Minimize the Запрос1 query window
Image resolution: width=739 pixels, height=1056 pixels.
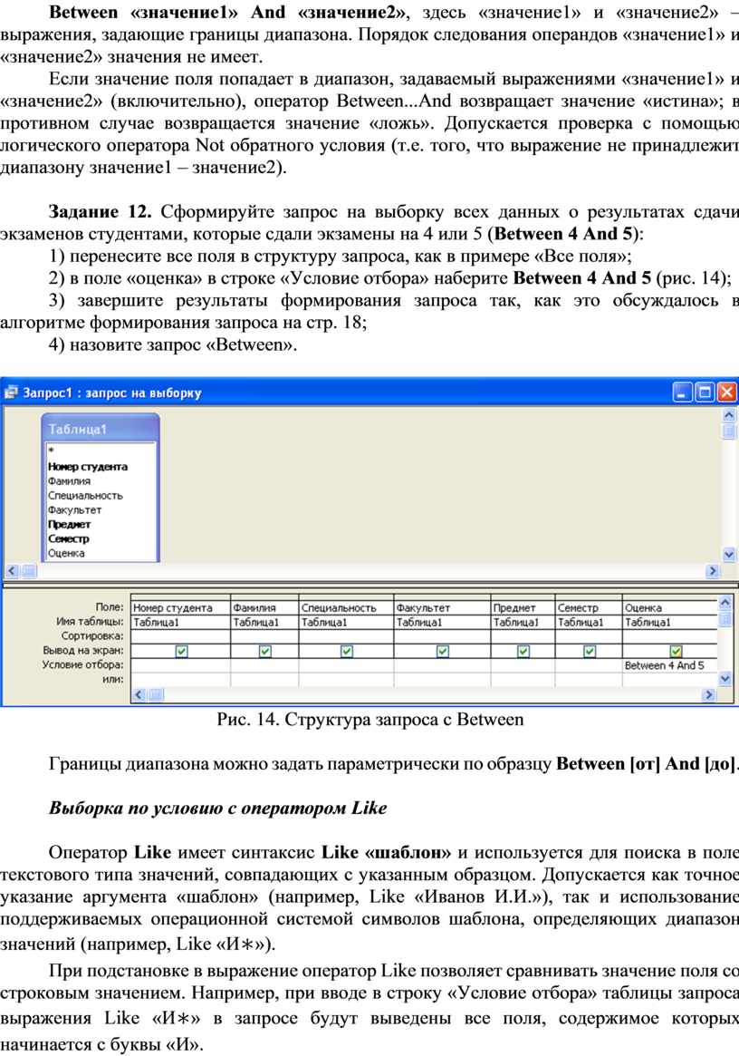pos(683,392)
